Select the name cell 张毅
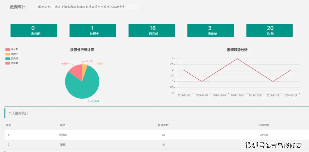309x152 pixels. [63, 145]
